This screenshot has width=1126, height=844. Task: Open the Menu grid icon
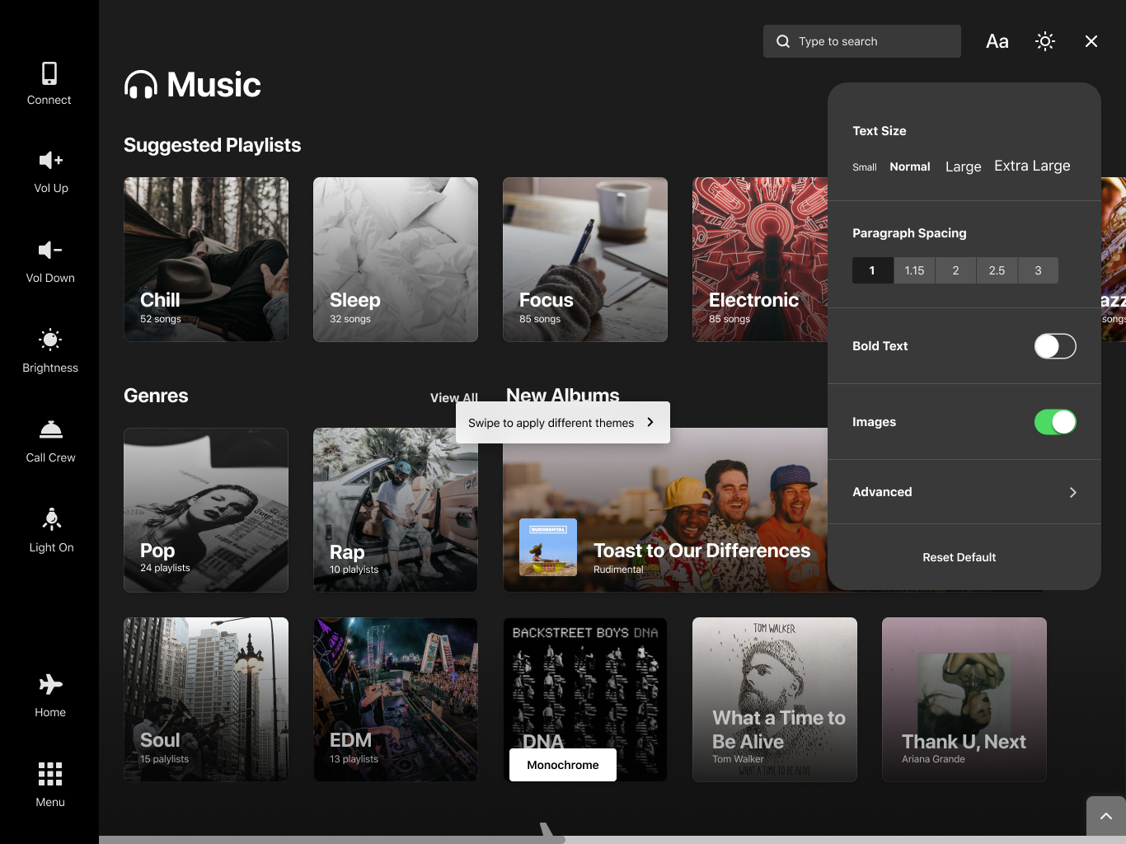(50, 774)
